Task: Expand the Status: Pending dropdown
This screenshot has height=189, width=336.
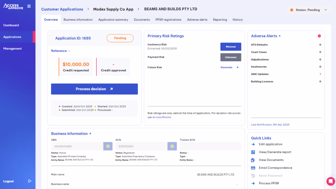Action: coord(326,10)
